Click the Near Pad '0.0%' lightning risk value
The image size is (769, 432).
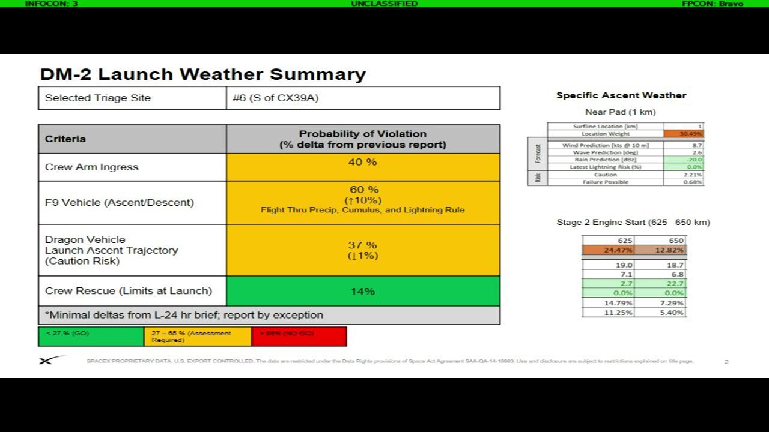(x=684, y=167)
